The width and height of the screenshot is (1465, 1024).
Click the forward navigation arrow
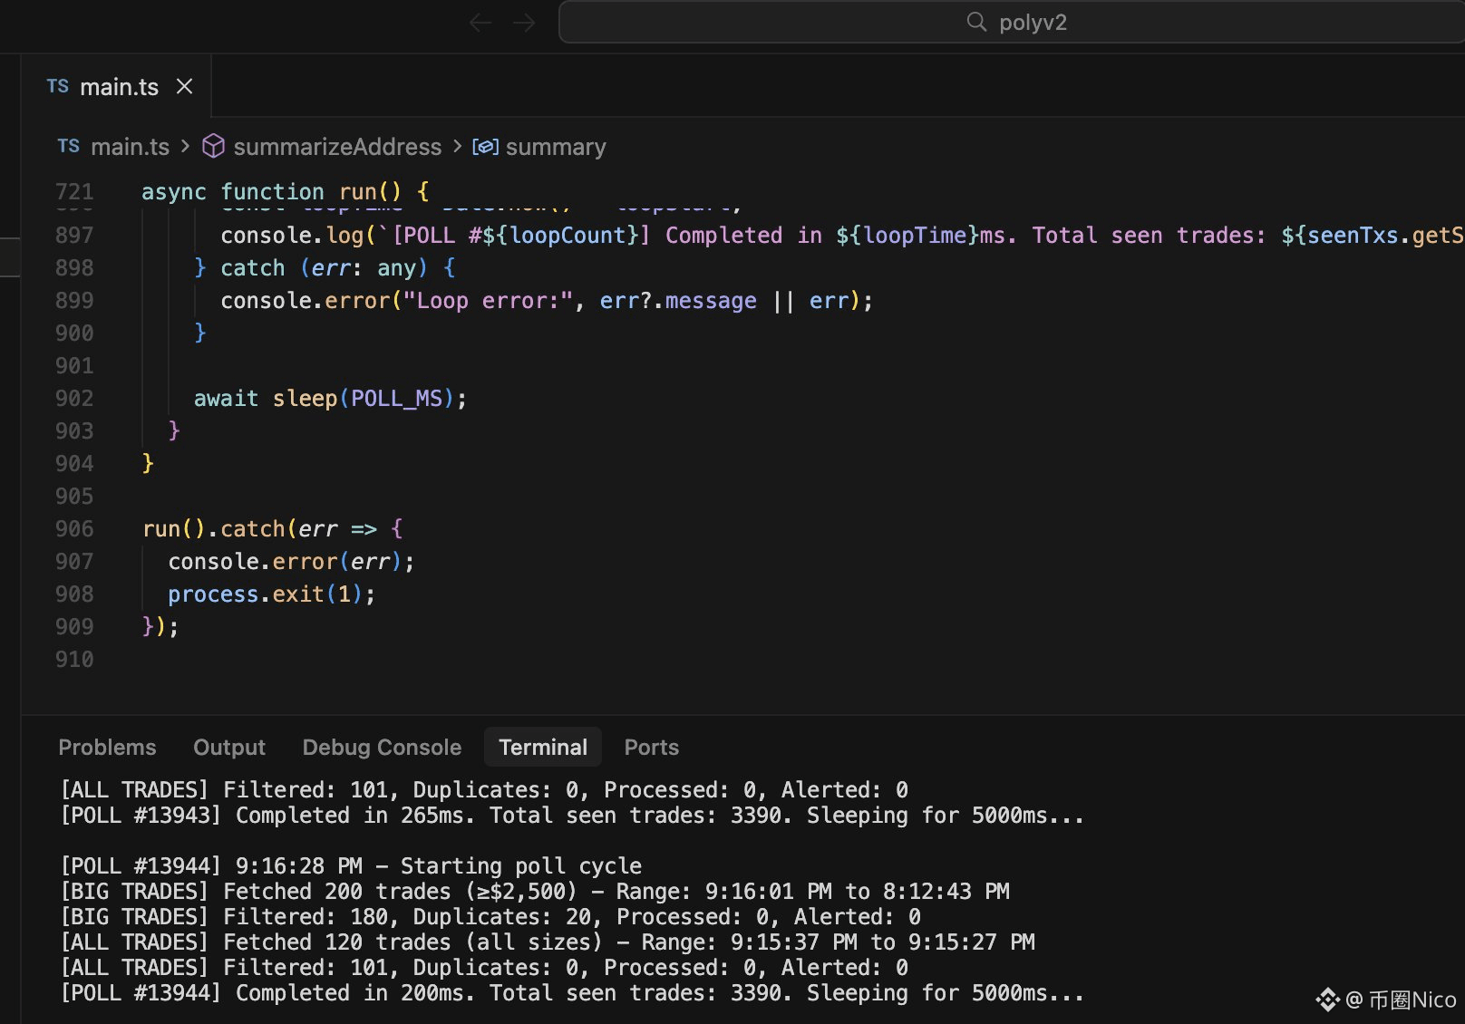(524, 23)
